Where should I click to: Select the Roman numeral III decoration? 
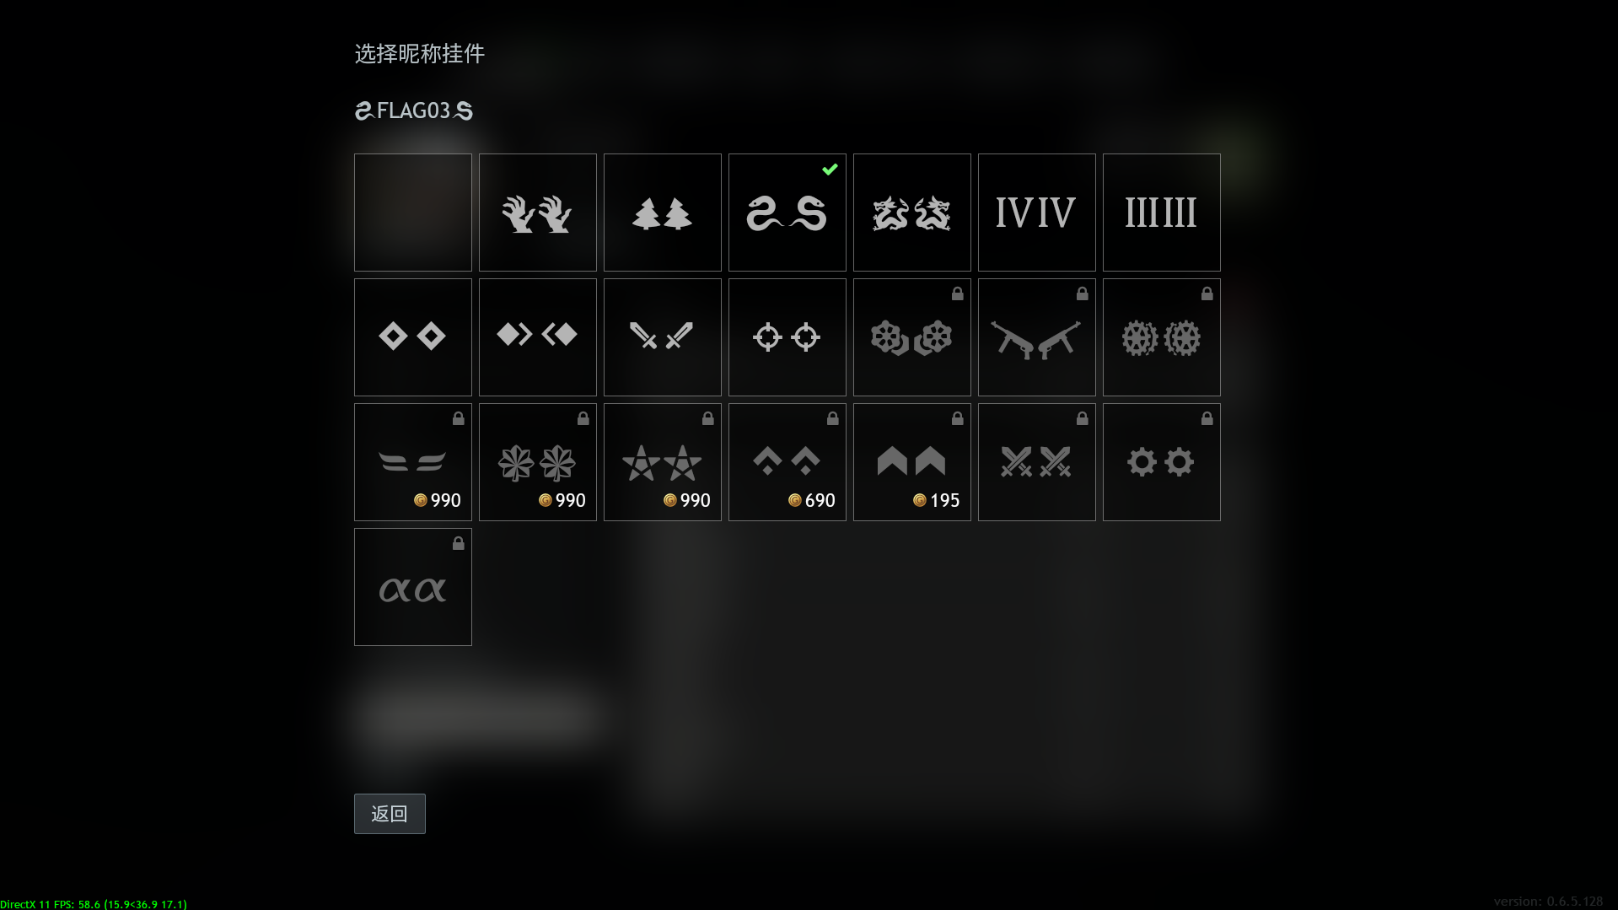pos(1162,213)
